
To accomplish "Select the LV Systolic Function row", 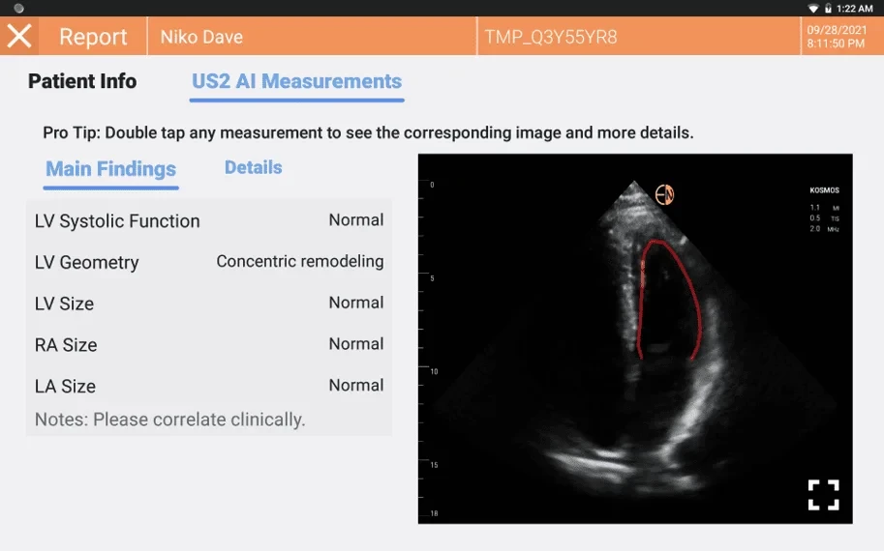I will point(209,220).
